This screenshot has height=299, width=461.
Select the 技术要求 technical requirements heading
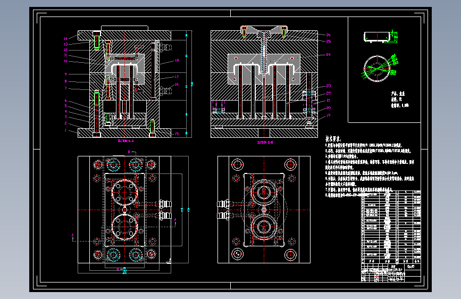pyautogui.click(x=333, y=139)
